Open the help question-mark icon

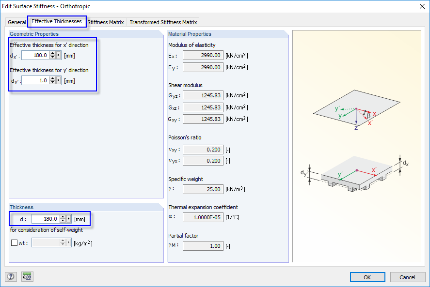(10, 276)
